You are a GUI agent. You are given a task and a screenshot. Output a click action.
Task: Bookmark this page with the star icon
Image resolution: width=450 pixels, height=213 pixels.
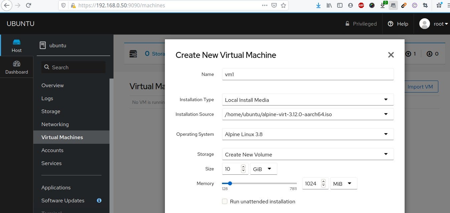click(283, 5)
